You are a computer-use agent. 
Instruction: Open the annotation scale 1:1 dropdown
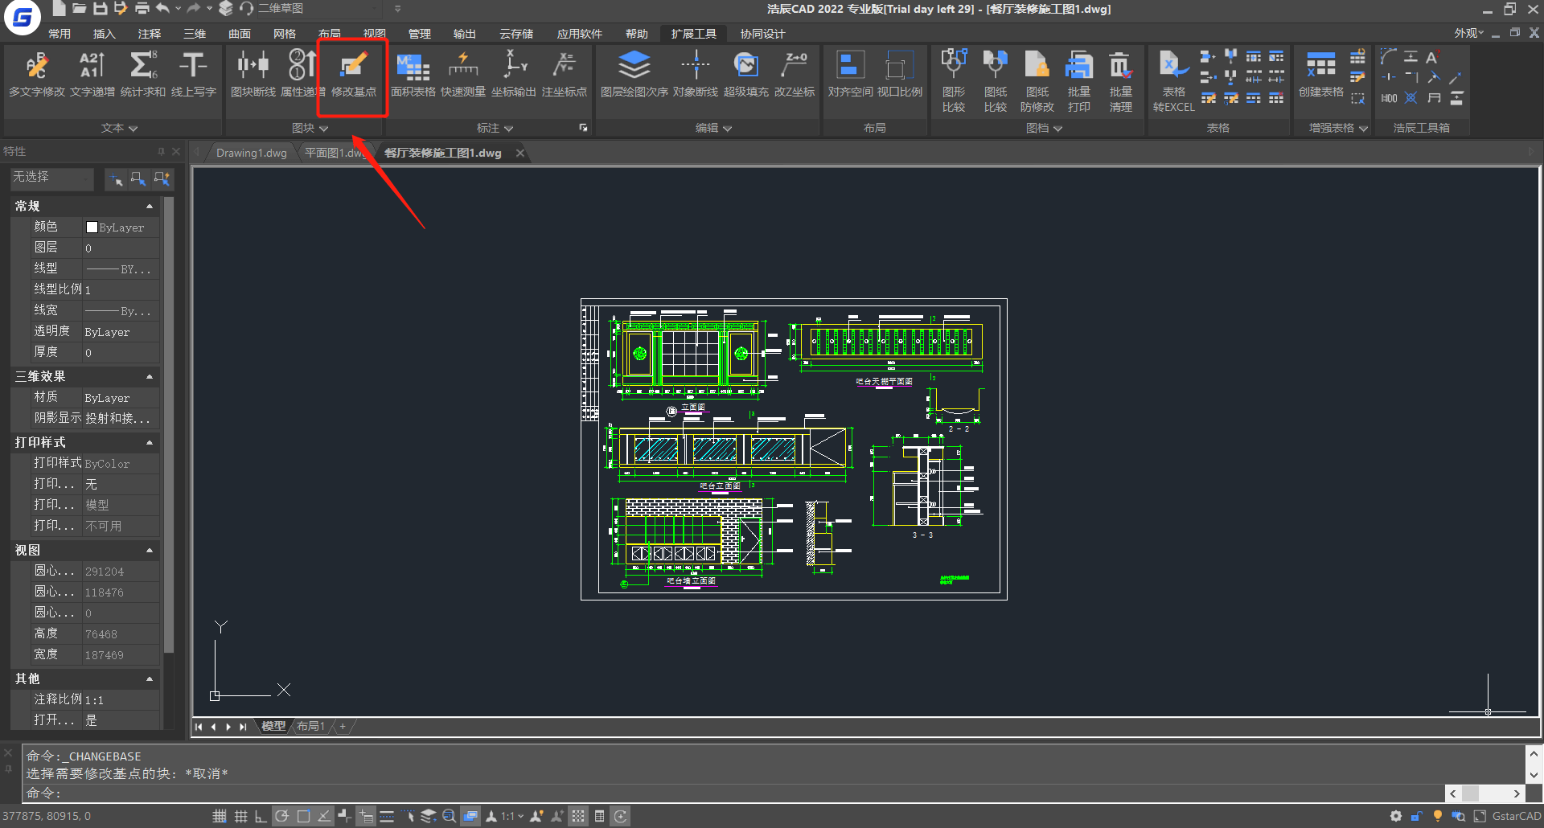pyautogui.click(x=512, y=816)
